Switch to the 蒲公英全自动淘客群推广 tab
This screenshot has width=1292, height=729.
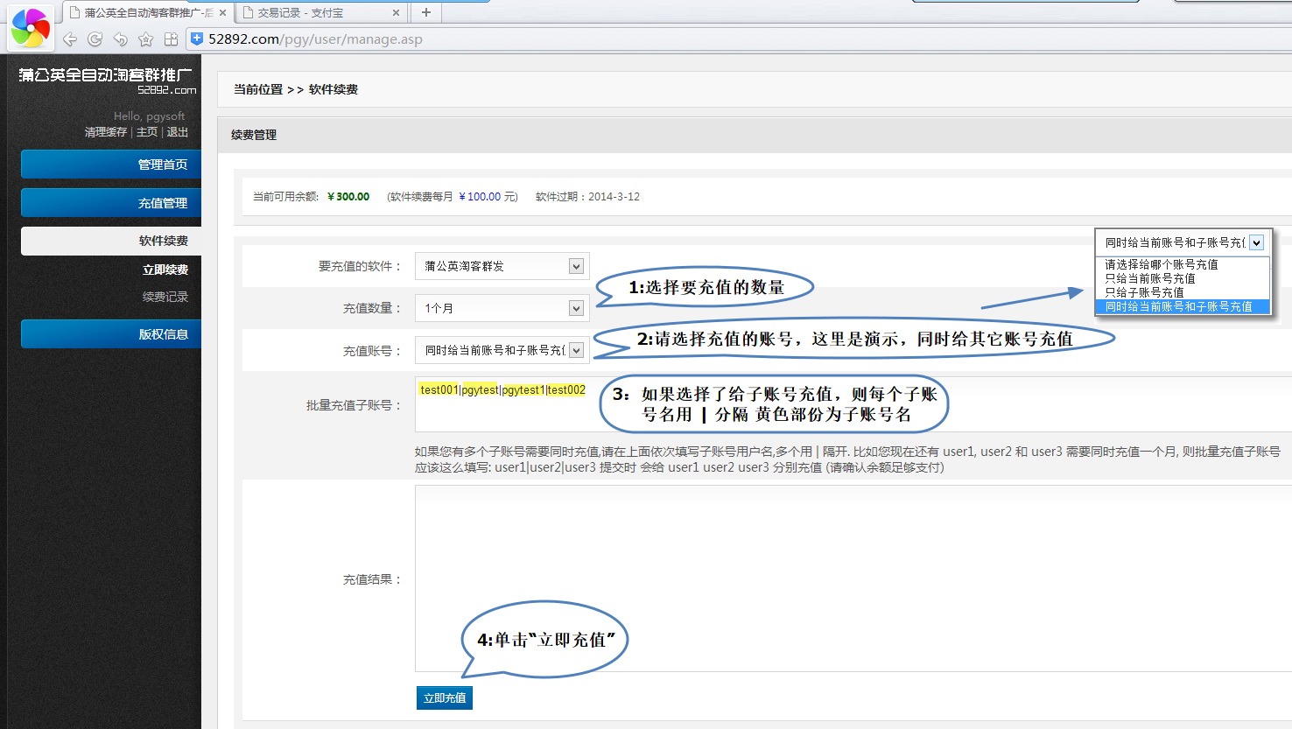147,13
